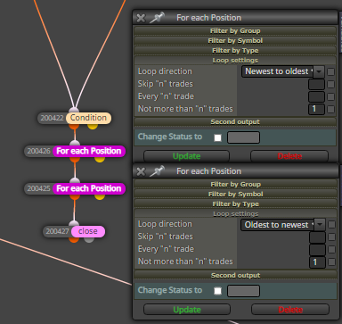
Task: Pin the lower For each Position panel
Action: point(157,171)
